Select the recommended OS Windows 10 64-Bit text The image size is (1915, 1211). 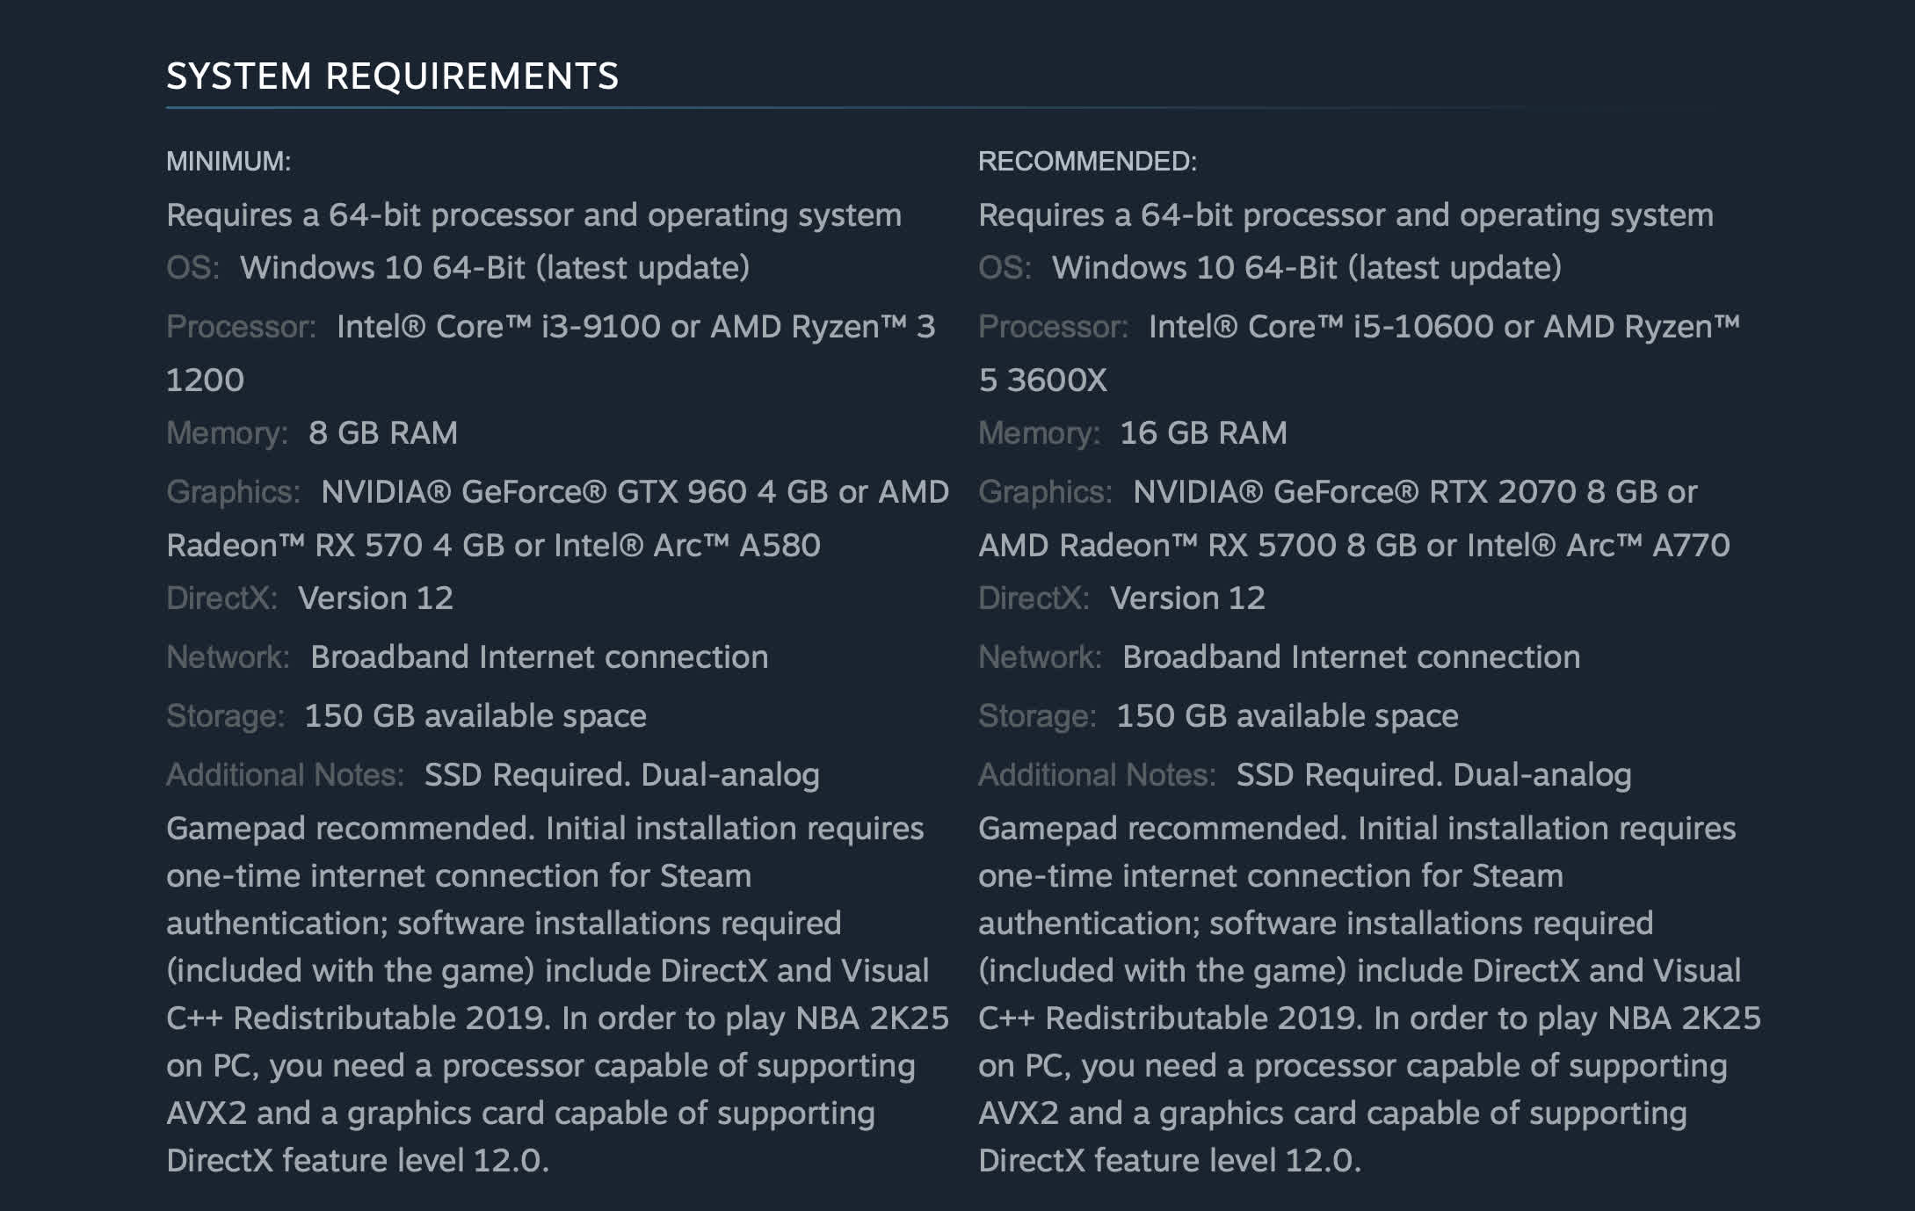coord(1307,267)
